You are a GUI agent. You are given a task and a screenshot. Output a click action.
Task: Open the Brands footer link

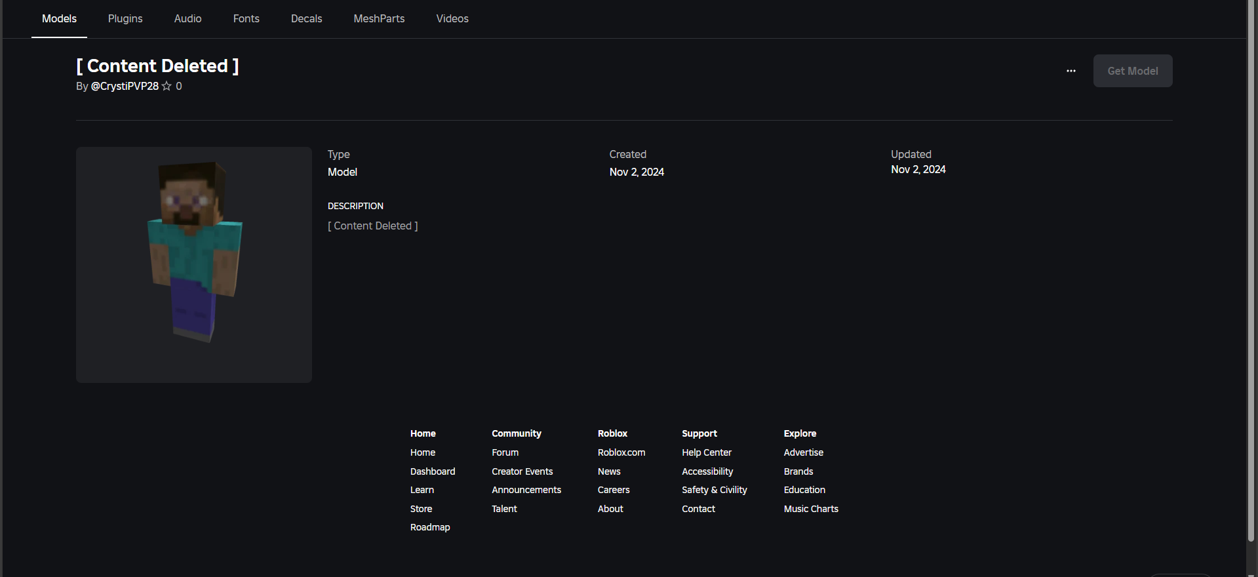[x=798, y=471]
